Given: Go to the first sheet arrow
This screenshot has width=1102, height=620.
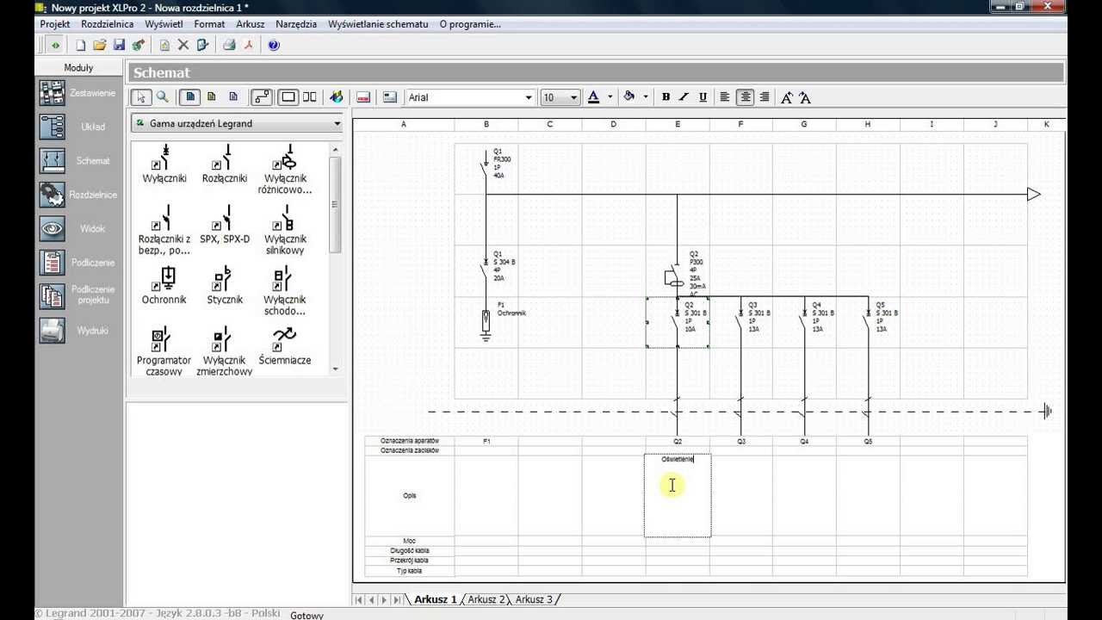Looking at the screenshot, I should [x=361, y=599].
